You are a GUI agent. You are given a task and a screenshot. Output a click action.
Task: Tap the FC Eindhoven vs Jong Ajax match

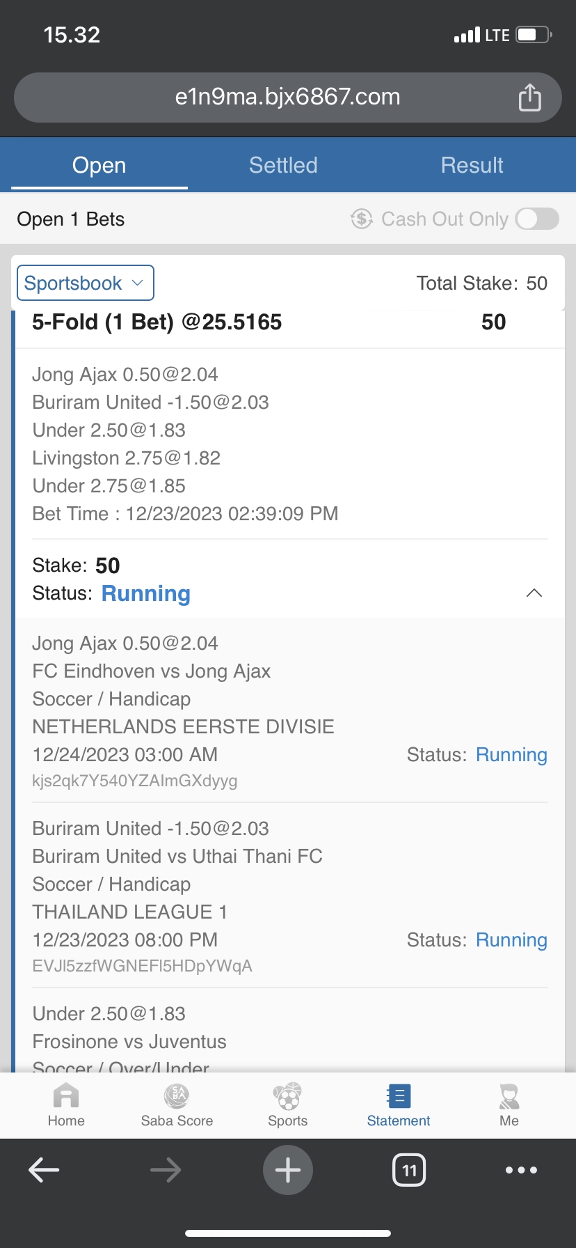point(152,671)
